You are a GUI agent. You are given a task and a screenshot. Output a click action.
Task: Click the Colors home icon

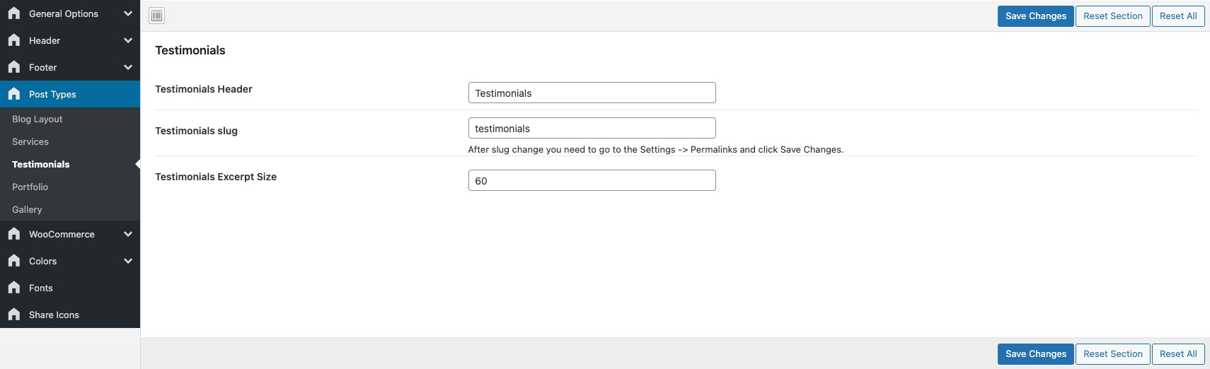click(14, 261)
